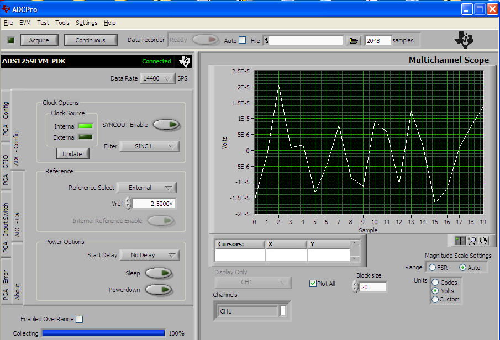Click the Continuous button
Viewport: 500px width, 340px height.
pyautogui.click(x=91, y=40)
